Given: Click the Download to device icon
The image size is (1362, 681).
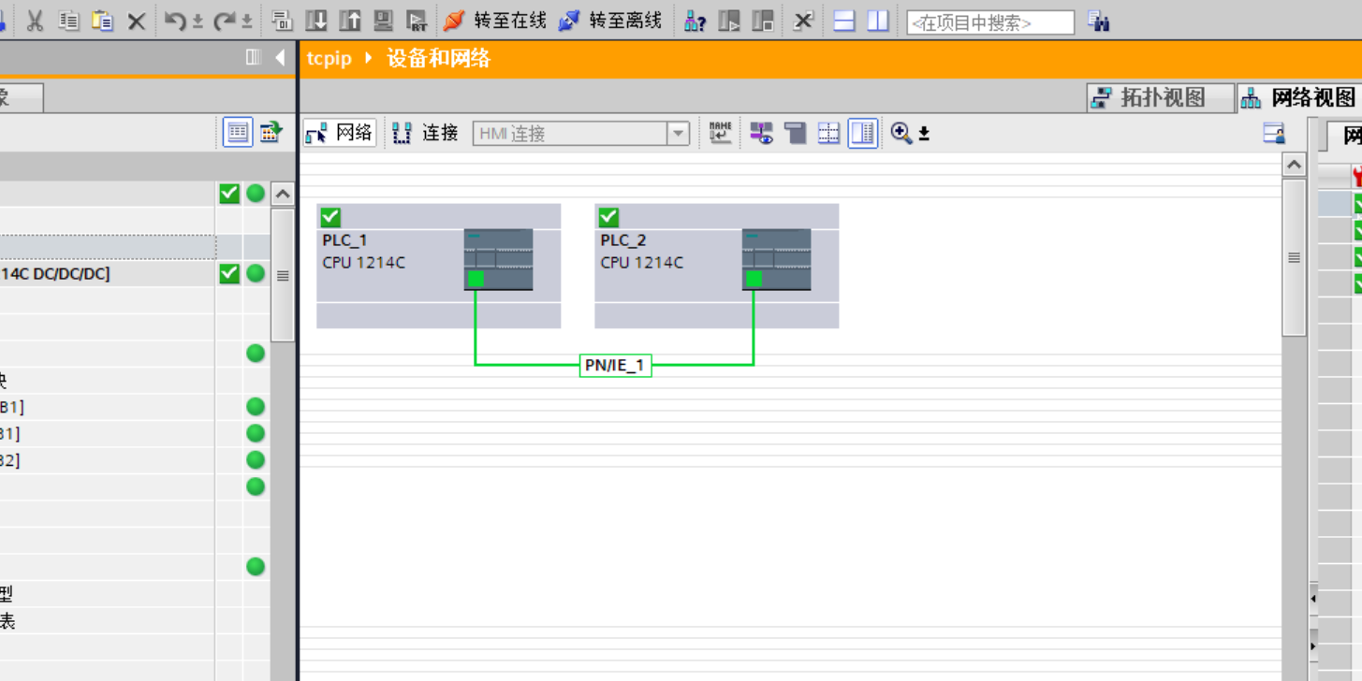Looking at the screenshot, I should [x=316, y=21].
